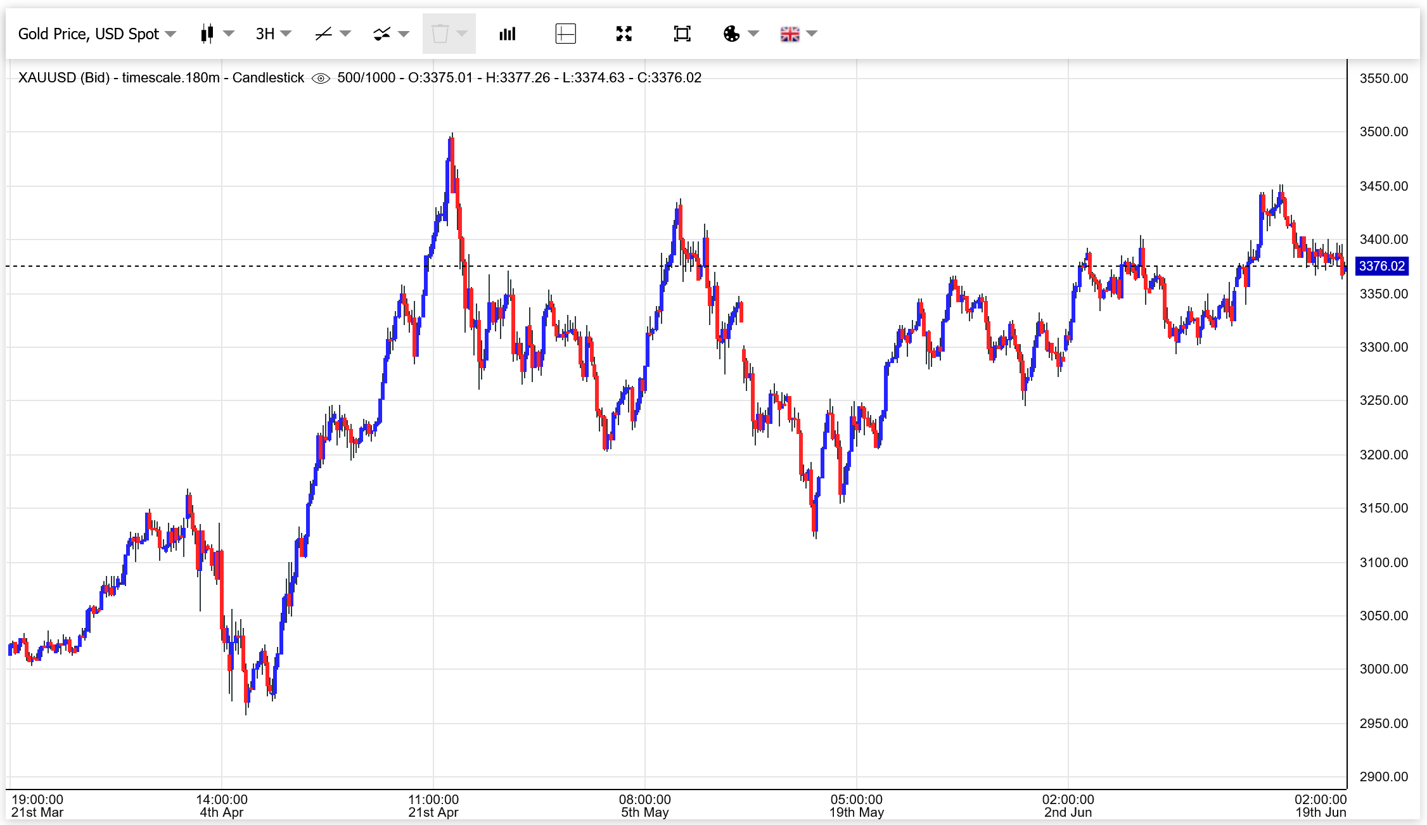Click the trash delete icon
This screenshot has height=825, width=1427.
440,34
